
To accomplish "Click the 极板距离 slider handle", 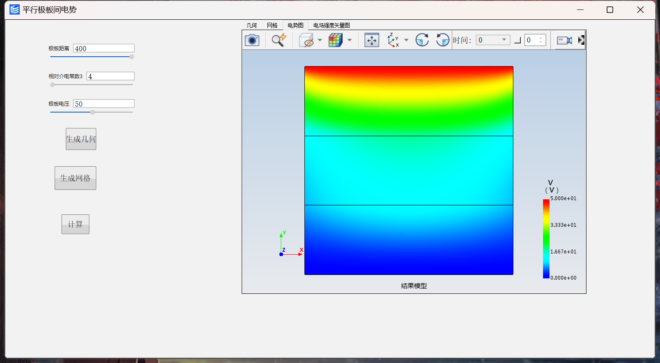I will coord(132,57).
